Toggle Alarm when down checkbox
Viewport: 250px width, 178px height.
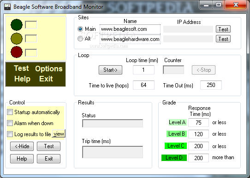10,123
